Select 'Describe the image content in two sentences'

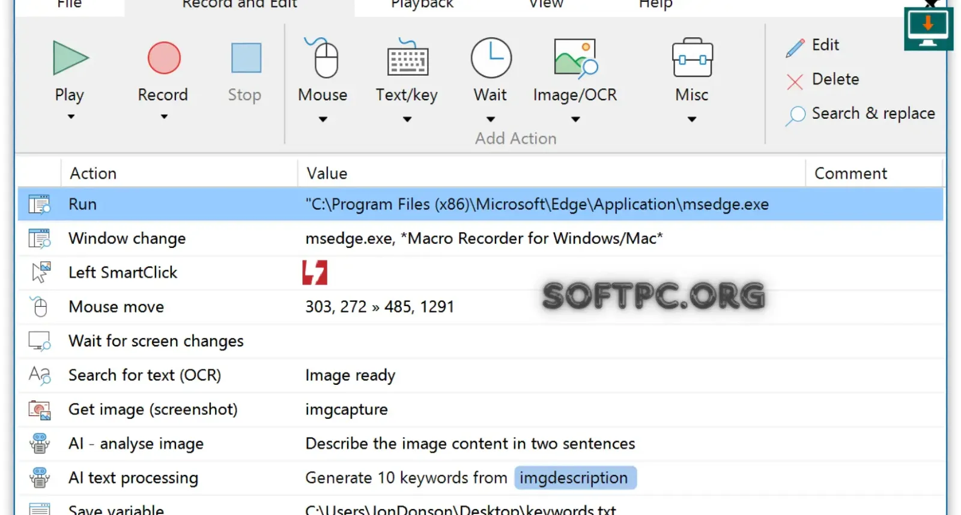point(470,444)
